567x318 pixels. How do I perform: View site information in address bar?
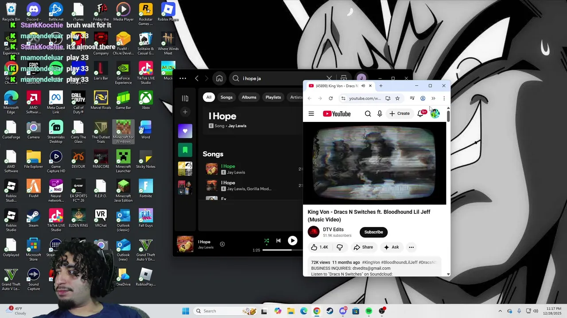point(343,98)
